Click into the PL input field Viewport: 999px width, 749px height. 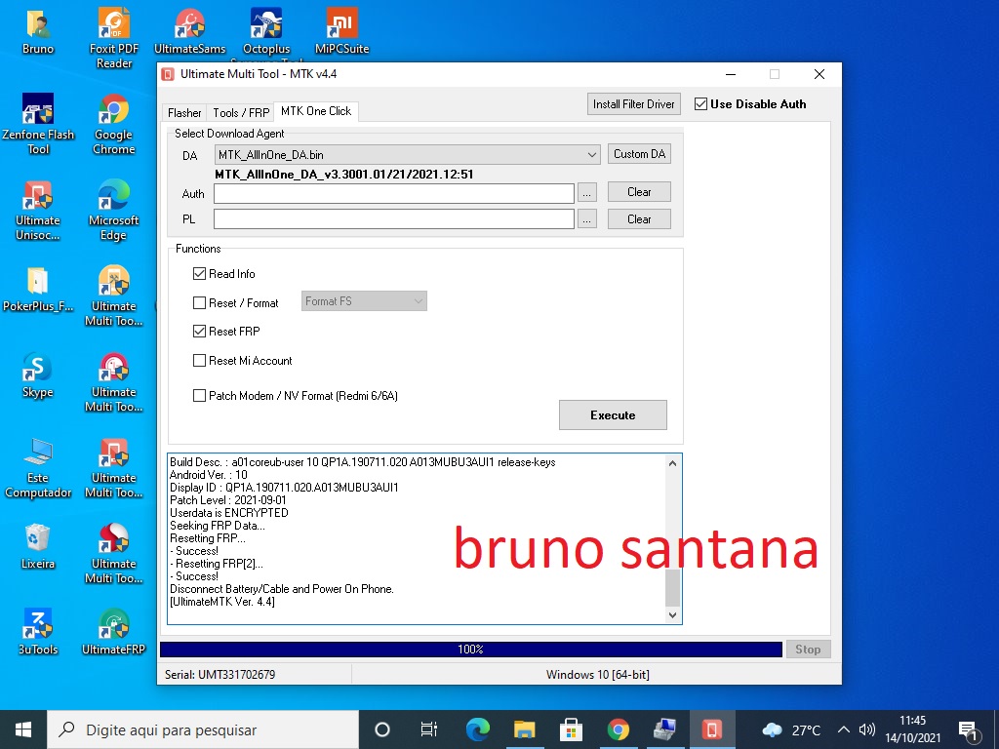(394, 219)
